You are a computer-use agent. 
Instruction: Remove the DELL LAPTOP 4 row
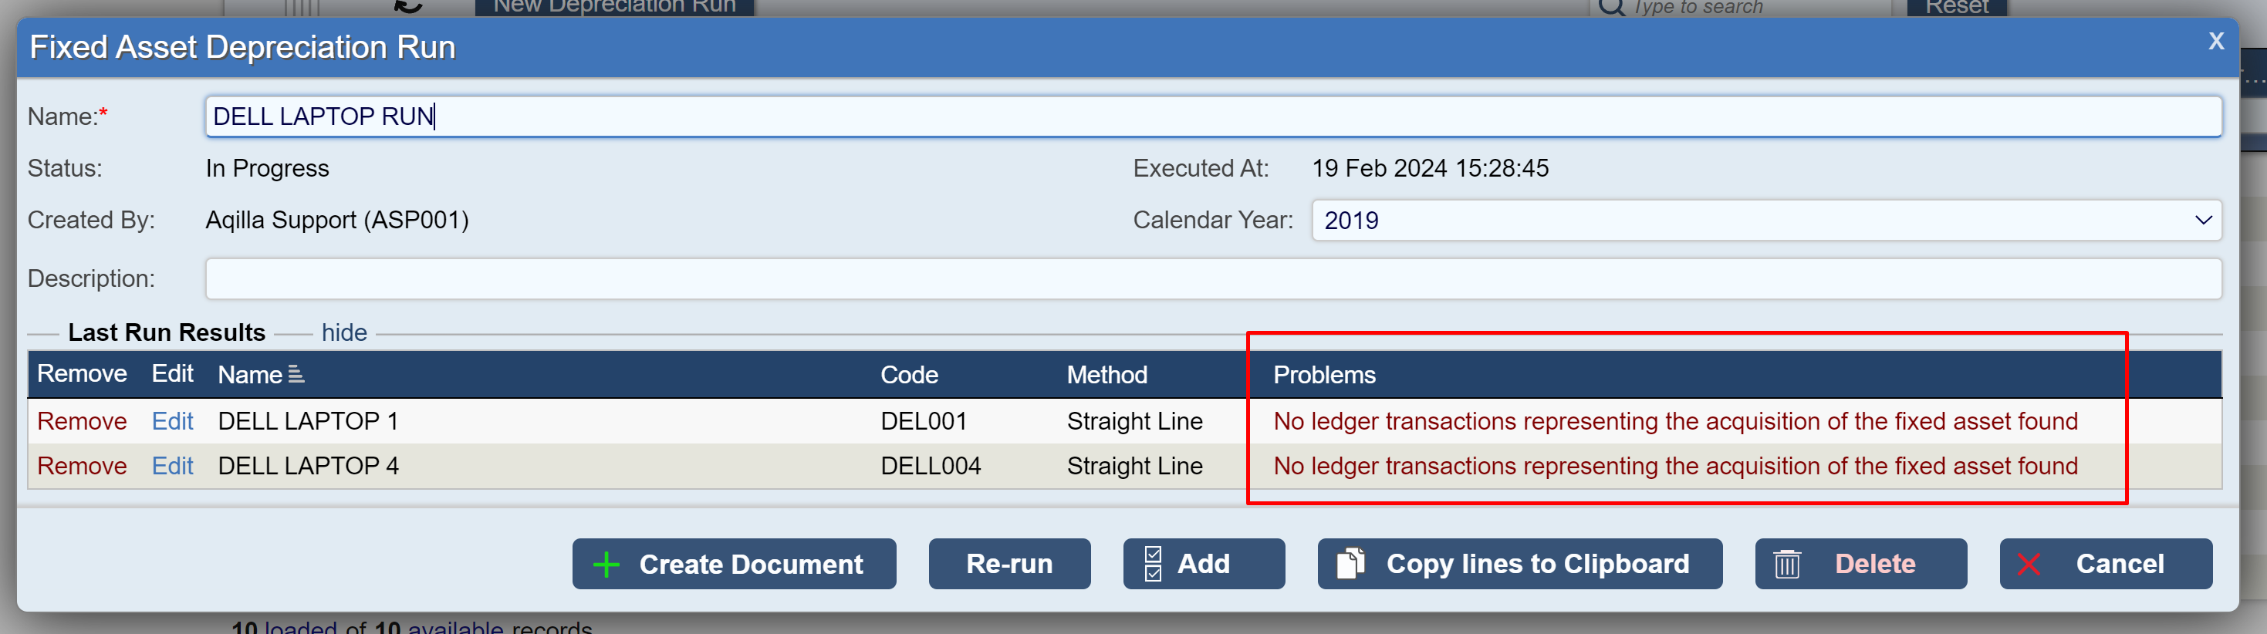click(82, 466)
